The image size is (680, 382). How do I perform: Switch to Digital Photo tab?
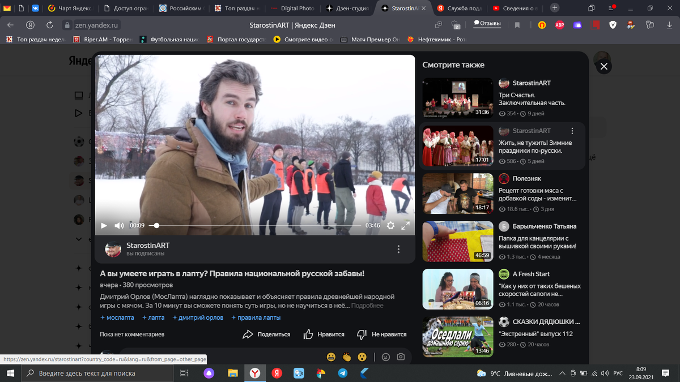(292, 8)
